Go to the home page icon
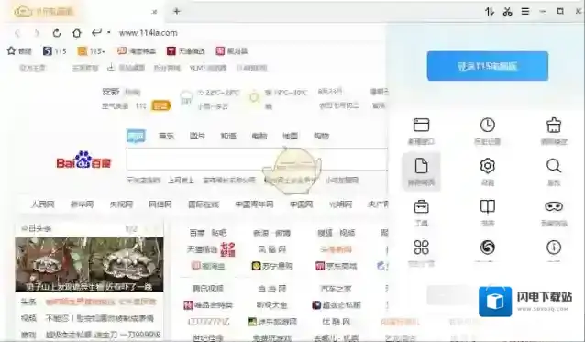Screen dimensions: 585x342 (x=76, y=33)
